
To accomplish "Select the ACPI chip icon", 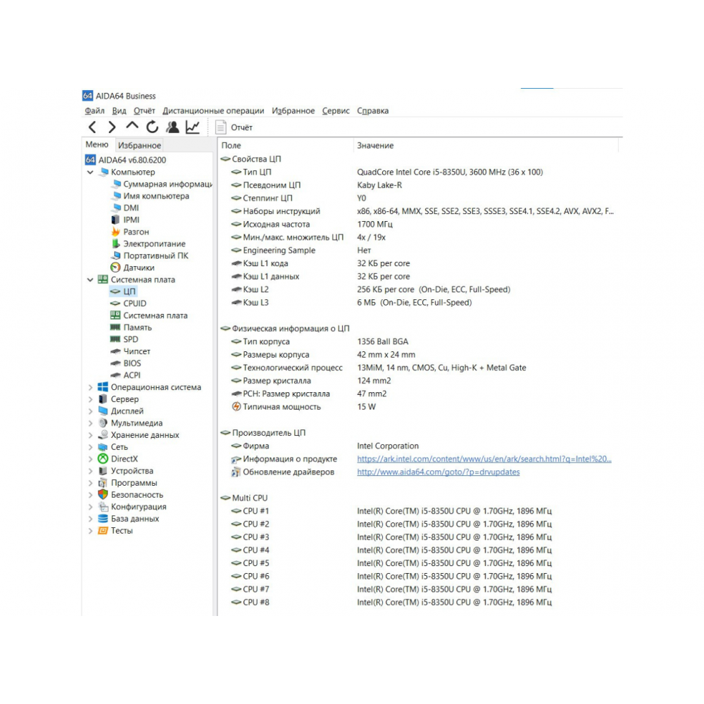I will pos(115,375).
